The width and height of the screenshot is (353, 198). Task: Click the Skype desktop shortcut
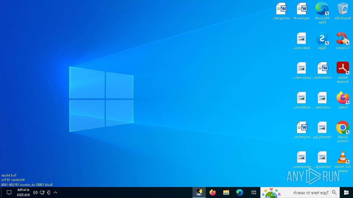pos(322,41)
